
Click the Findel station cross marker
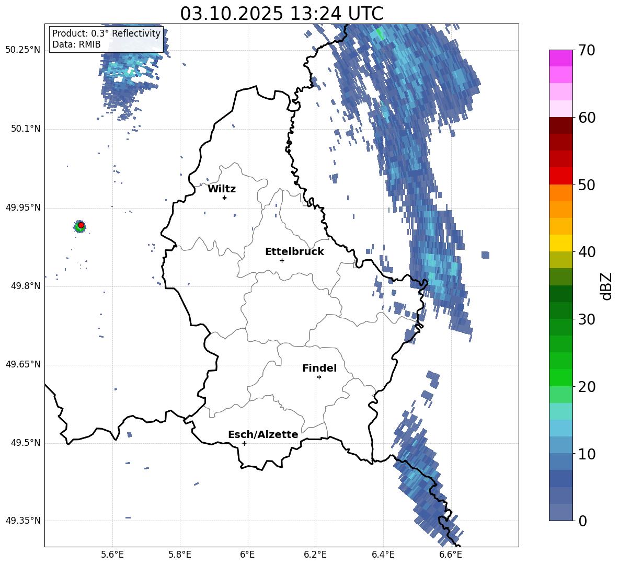tap(319, 377)
